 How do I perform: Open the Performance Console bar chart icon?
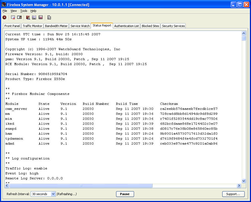[x=41, y=17]
